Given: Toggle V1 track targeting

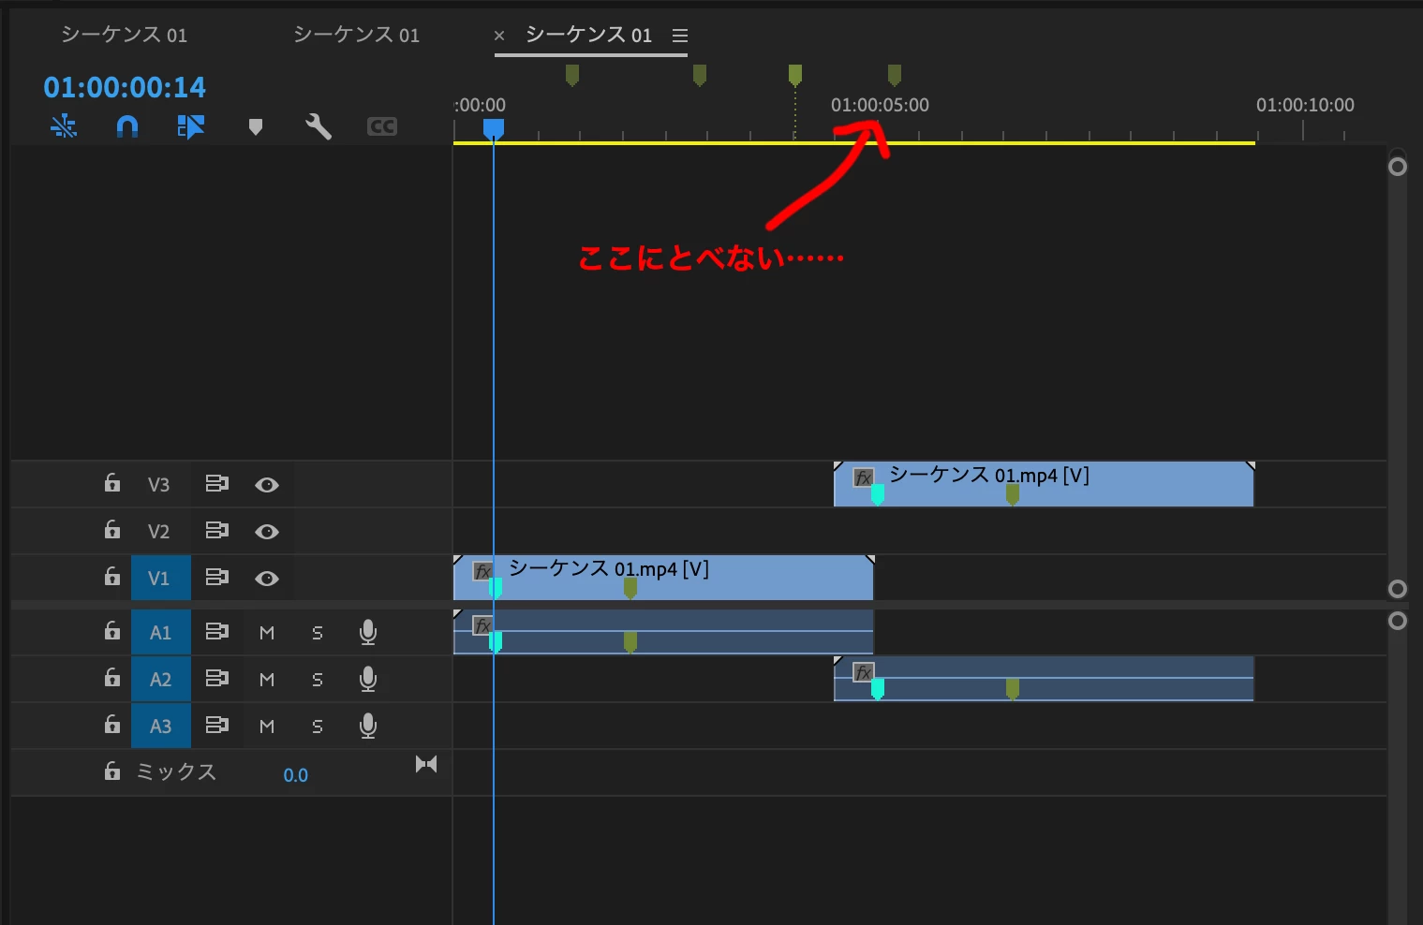Looking at the screenshot, I should 161,578.
